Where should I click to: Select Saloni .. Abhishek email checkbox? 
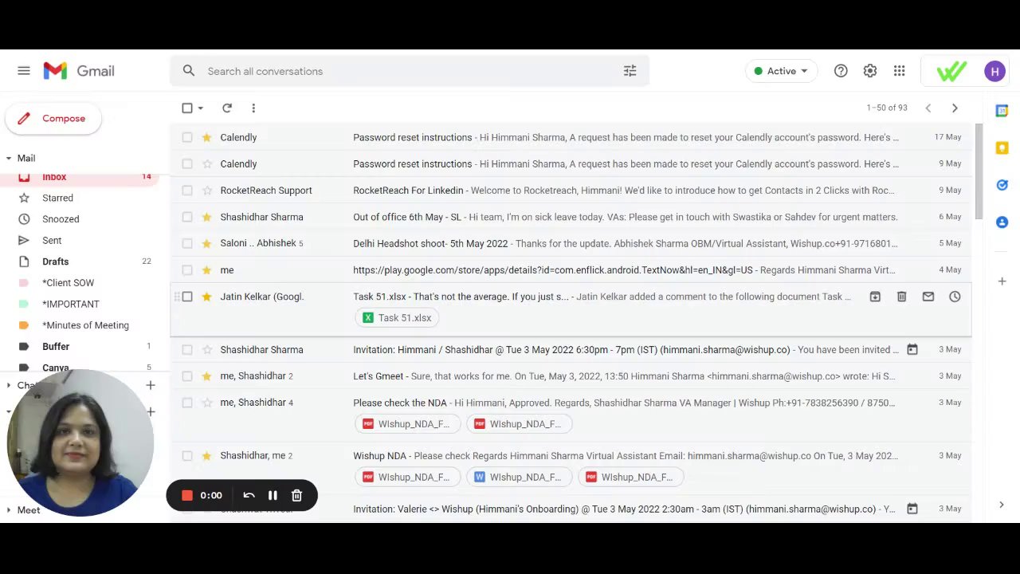(x=187, y=243)
